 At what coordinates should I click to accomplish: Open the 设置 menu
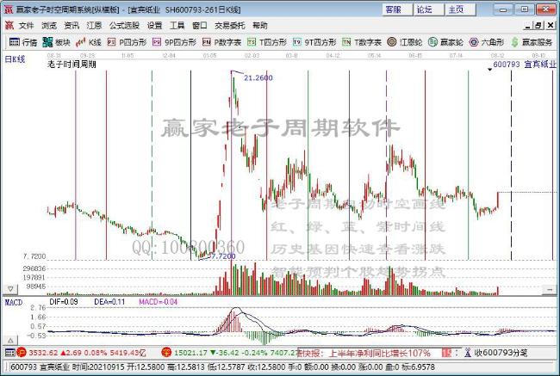point(154,26)
